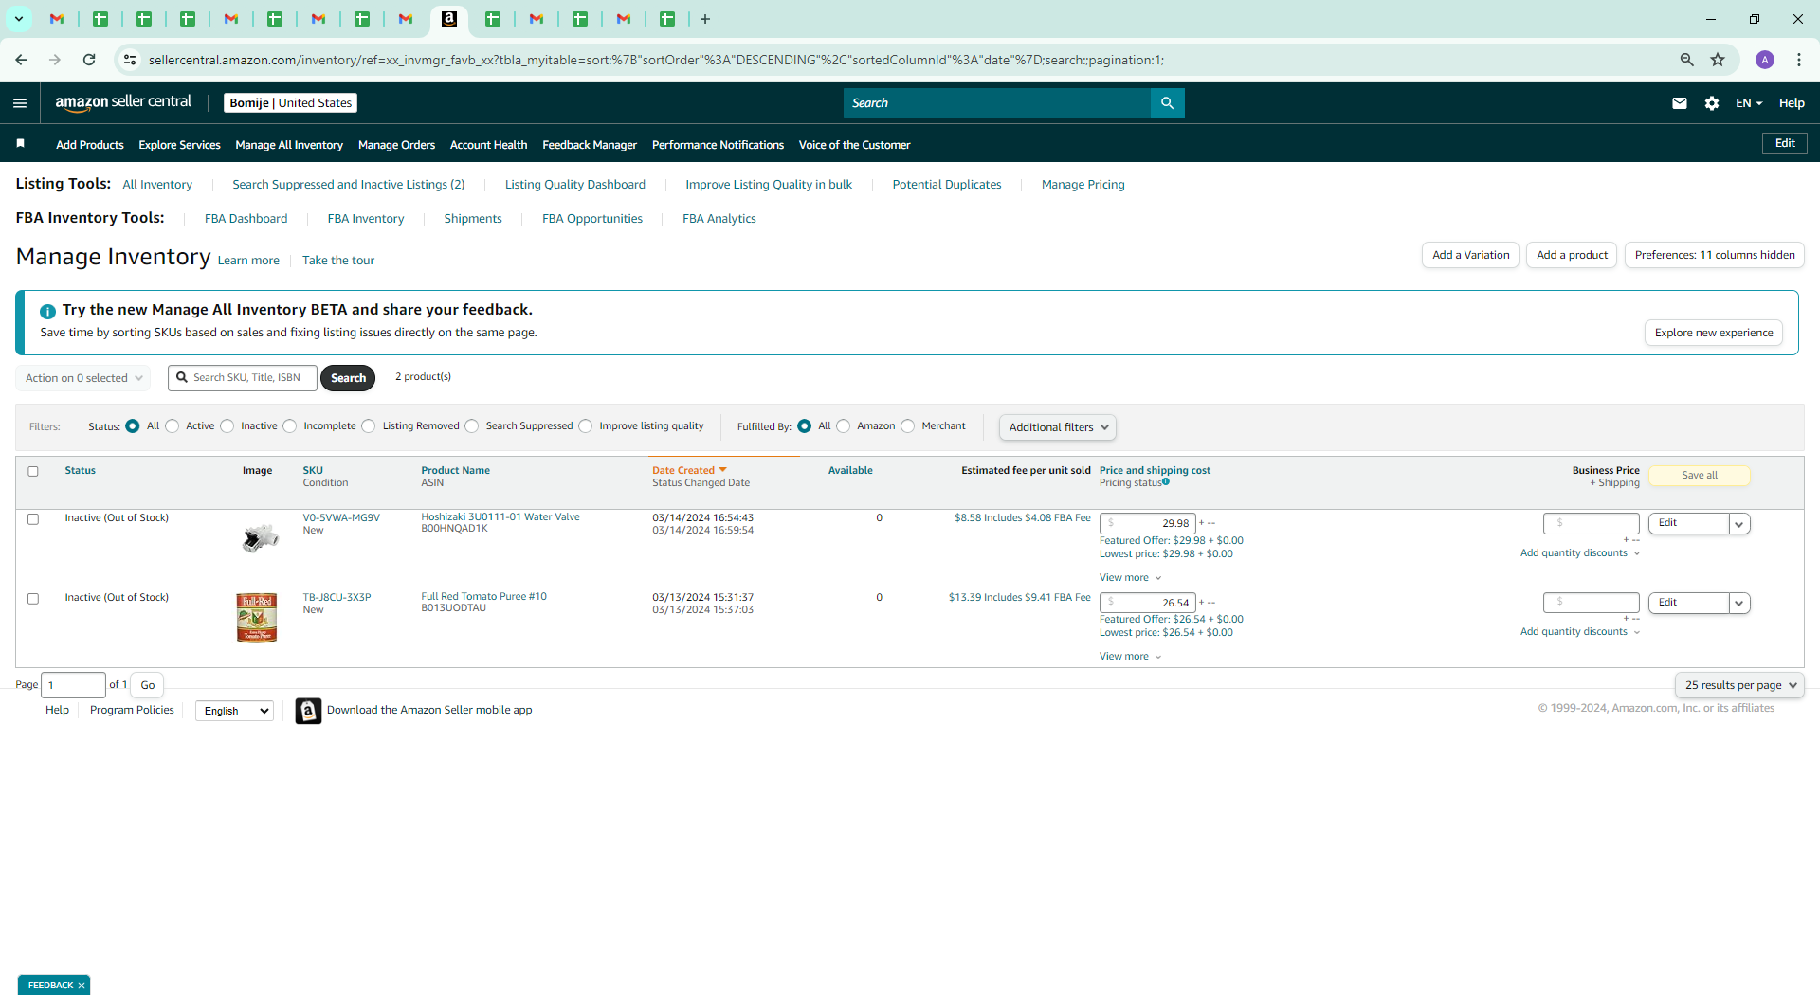This screenshot has height=995, width=1820.
Task: Open the EN language dropdown in header
Action: (x=1749, y=103)
